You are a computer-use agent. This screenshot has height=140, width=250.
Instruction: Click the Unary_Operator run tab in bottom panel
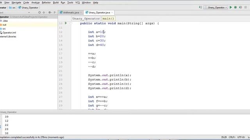8,112
